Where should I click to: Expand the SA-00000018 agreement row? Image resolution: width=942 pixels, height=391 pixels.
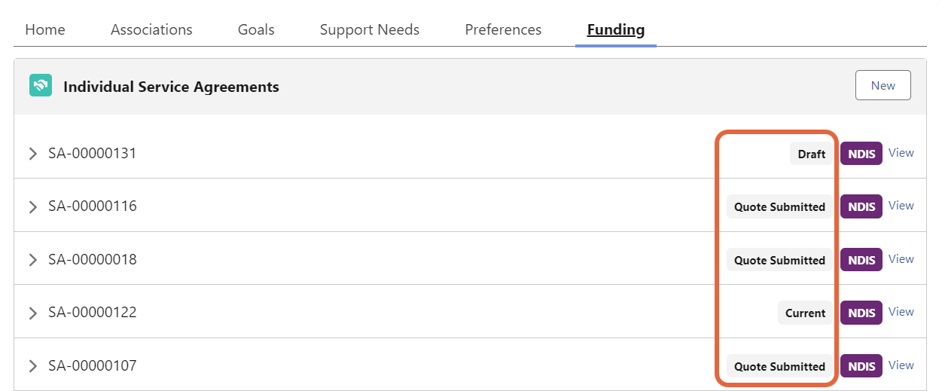32,260
